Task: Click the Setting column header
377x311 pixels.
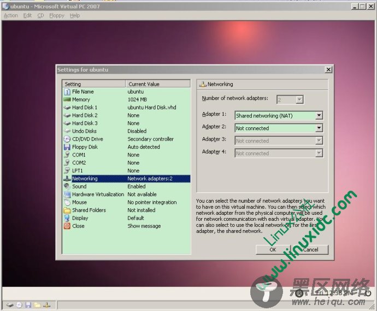Action: tap(94, 84)
